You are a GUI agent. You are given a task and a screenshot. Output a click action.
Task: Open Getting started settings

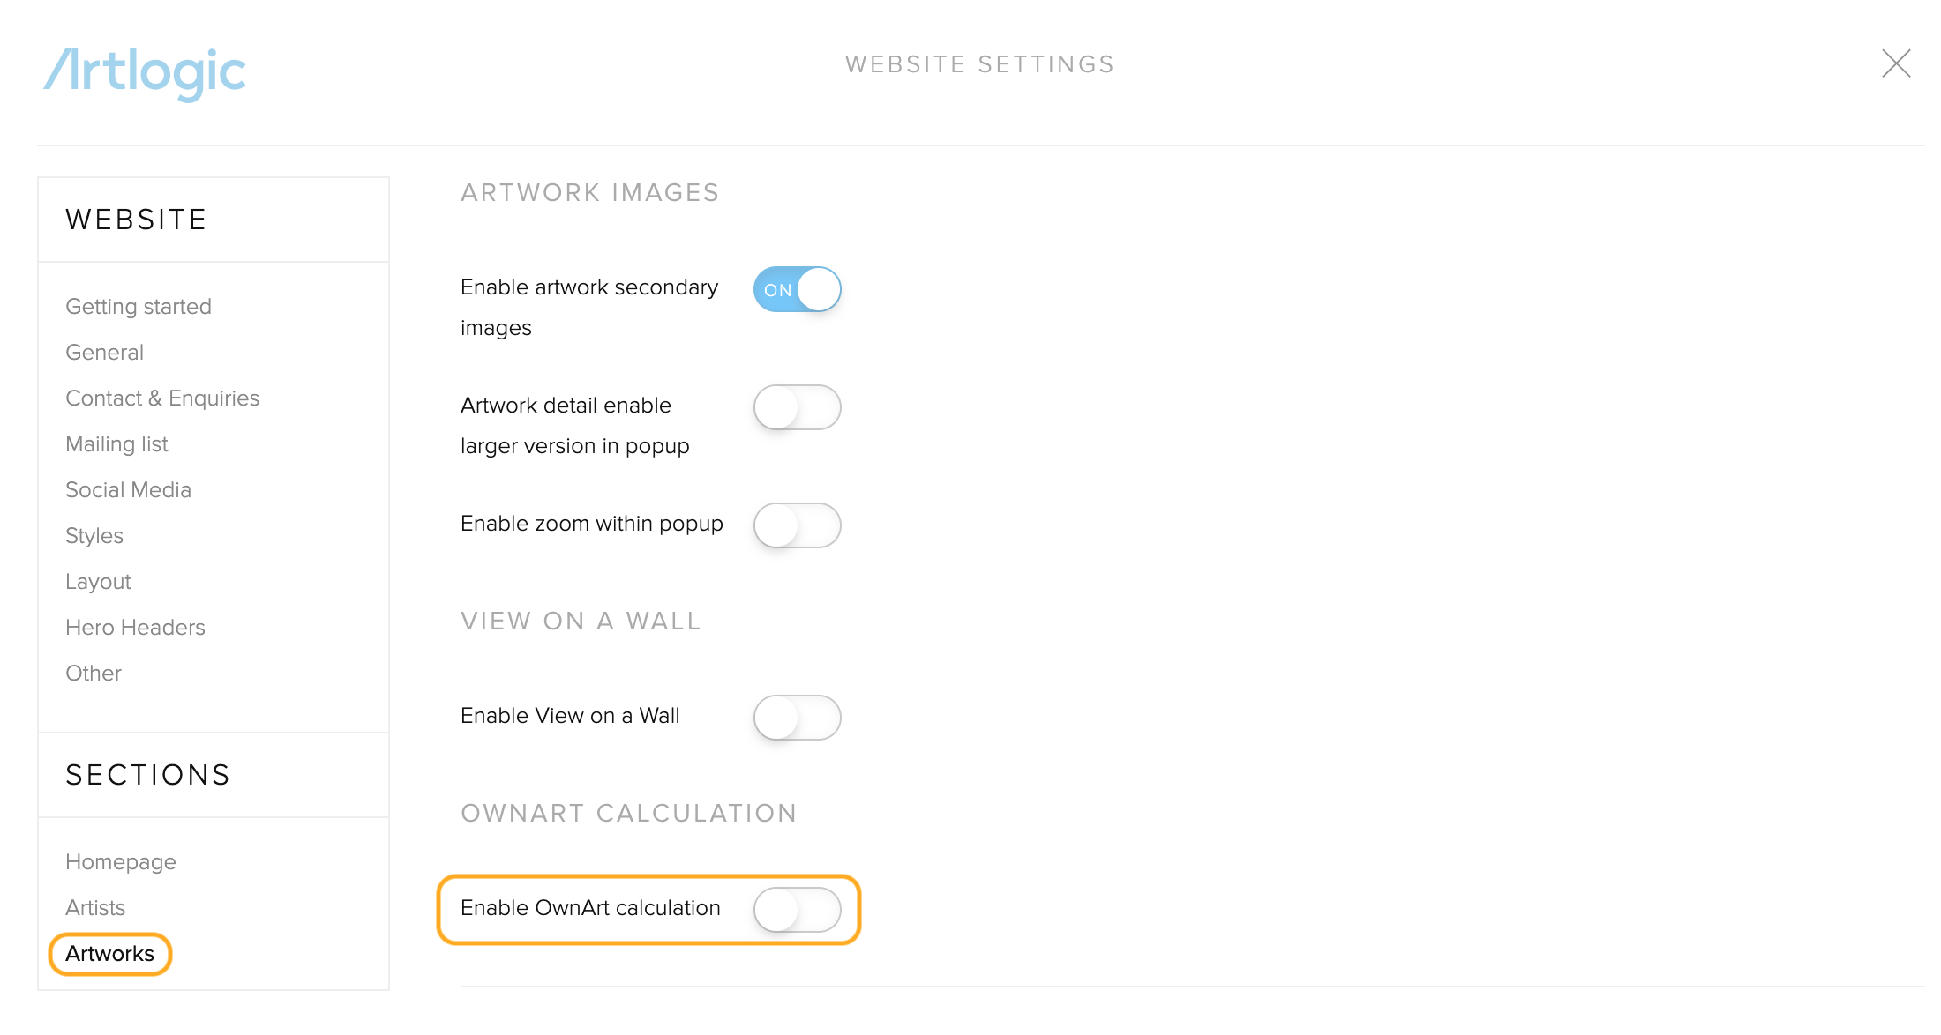tap(139, 307)
